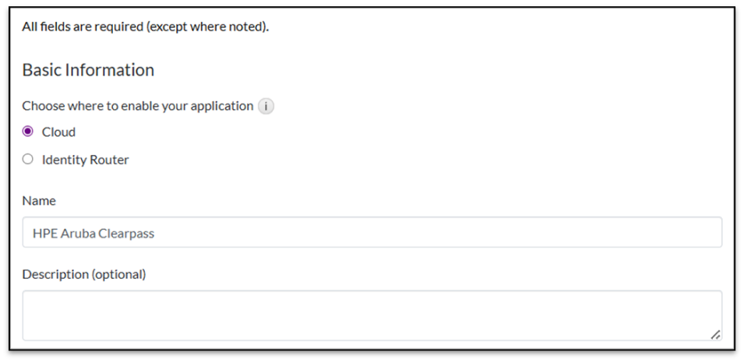Focus the Name input field
The height and width of the screenshot is (362, 744).
[372, 233]
